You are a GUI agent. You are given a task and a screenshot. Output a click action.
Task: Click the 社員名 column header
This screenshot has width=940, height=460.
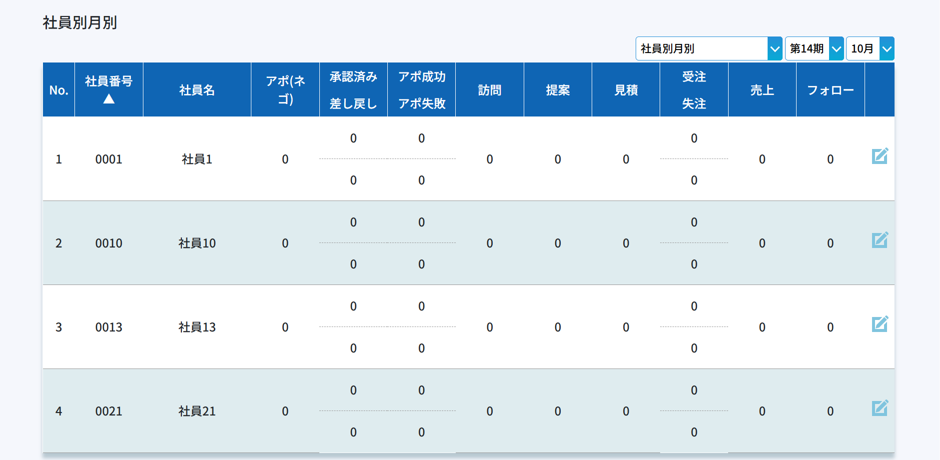click(x=197, y=90)
